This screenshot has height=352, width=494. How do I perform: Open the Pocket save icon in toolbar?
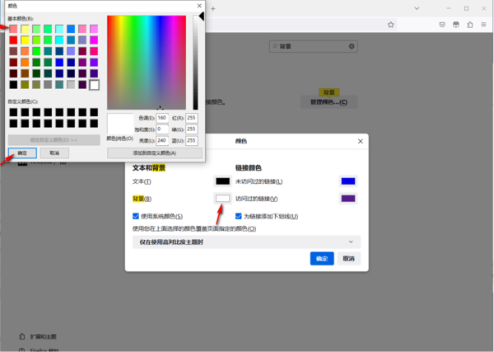coord(442,25)
